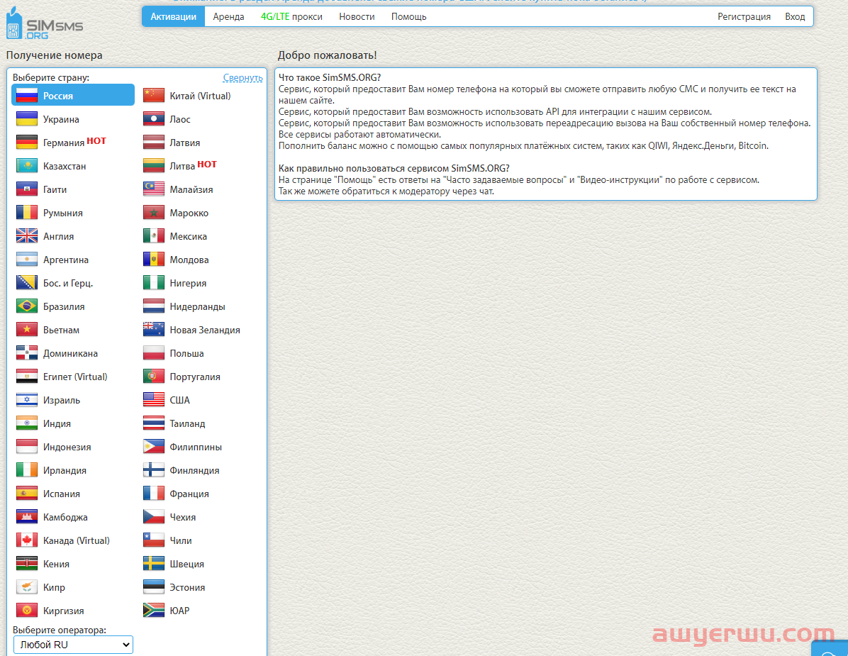Select the Spain flag icon
848x656 pixels.
pos(26,494)
